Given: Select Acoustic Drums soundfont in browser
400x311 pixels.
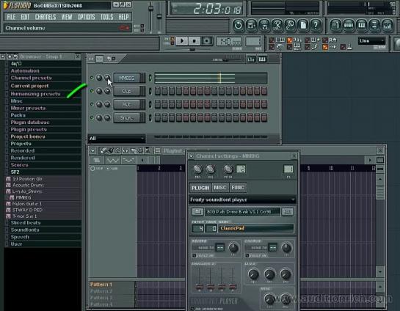Looking at the screenshot, I should (28, 185).
